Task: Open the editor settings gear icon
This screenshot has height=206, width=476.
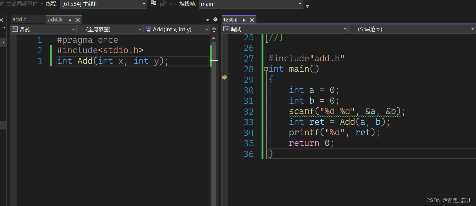Action: (215, 19)
